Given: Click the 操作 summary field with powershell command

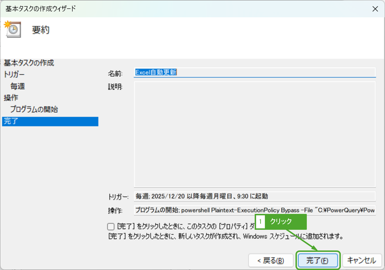Looking at the screenshot, I should [254, 210].
